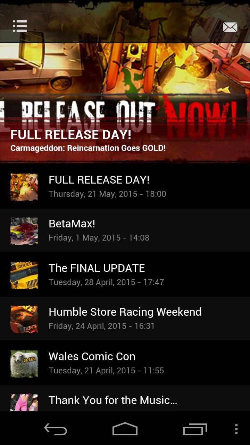Tap the Carmageddon: Reincarnation Goes GOLD! subtitle

click(x=88, y=148)
